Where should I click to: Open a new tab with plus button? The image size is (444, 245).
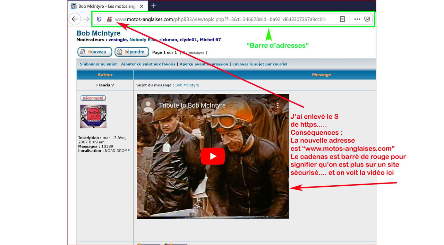click(x=154, y=6)
